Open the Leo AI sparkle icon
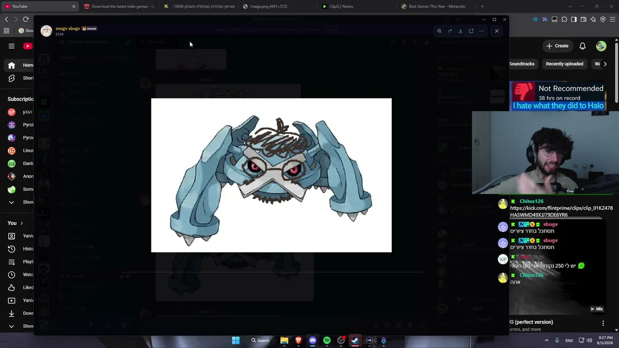The width and height of the screenshot is (619, 348). (593, 19)
